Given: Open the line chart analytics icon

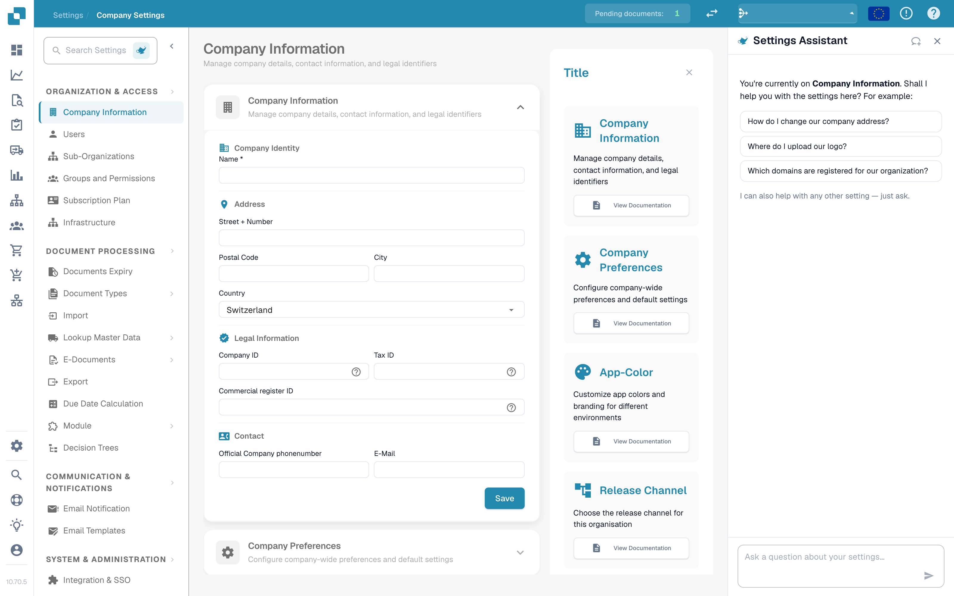Looking at the screenshot, I should [x=17, y=75].
